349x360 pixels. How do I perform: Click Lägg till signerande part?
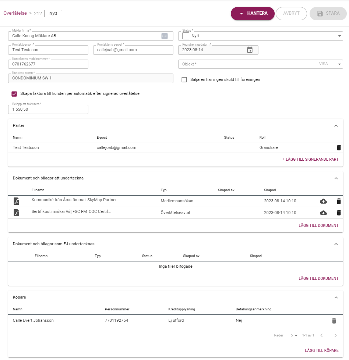click(x=310, y=160)
